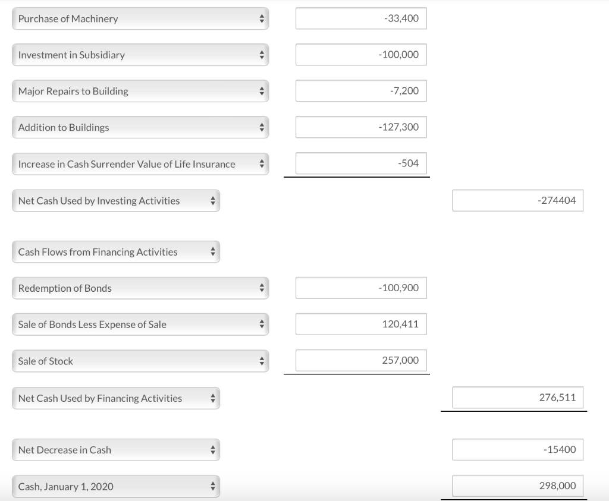Click the 257,000 Sale of Stock amount
This screenshot has height=501, width=609.
coord(361,360)
